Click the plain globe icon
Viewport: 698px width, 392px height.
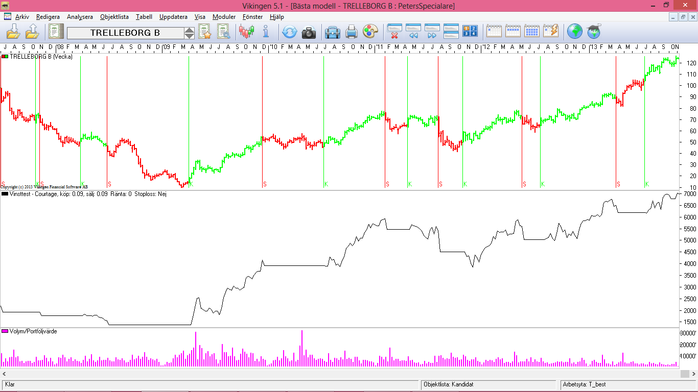coord(575,32)
